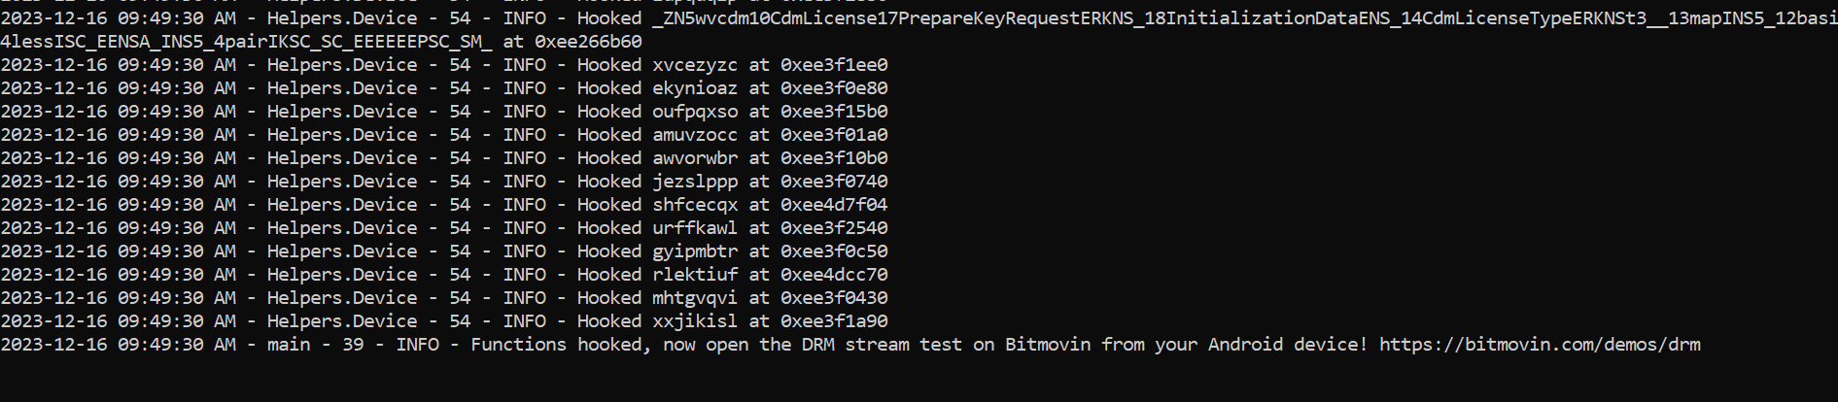
Task: Click the hooked function name xvcezyzc
Action: click(695, 65)
